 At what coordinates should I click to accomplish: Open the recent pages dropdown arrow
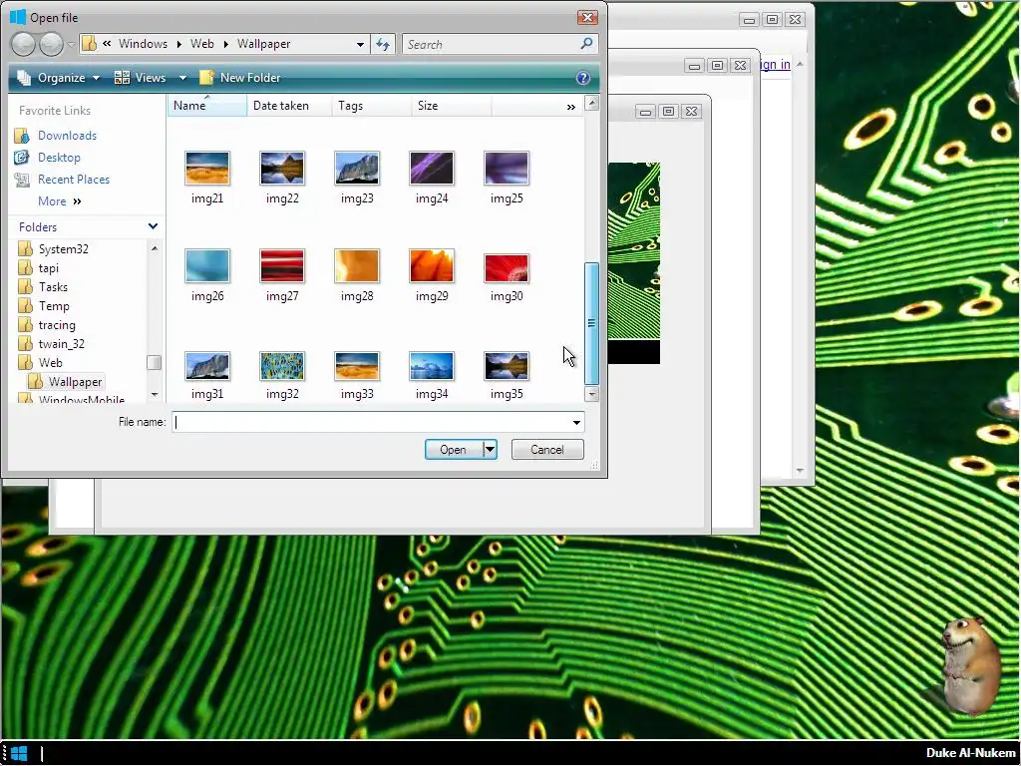[x=71, y=44]
